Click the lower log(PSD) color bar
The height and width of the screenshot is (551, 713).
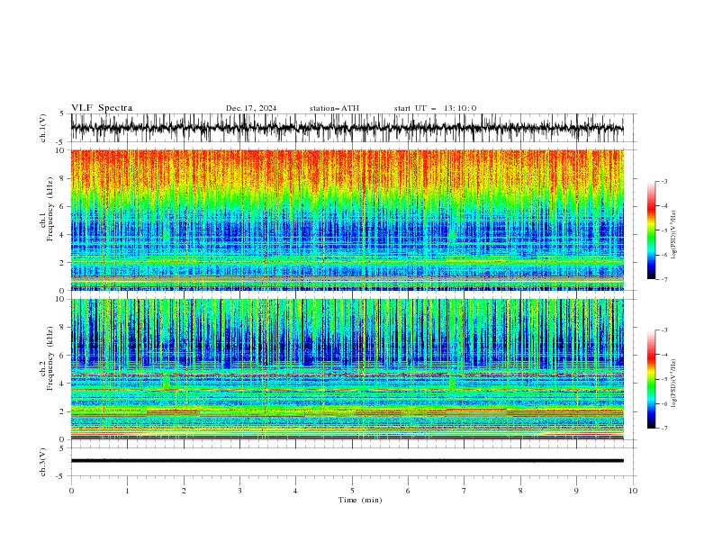pyautogui.click(x=651, y=379)
